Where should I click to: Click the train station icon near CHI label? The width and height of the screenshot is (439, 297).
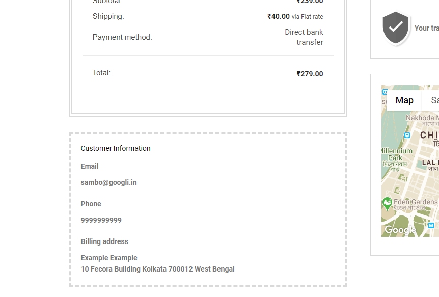tap(407, 136)
